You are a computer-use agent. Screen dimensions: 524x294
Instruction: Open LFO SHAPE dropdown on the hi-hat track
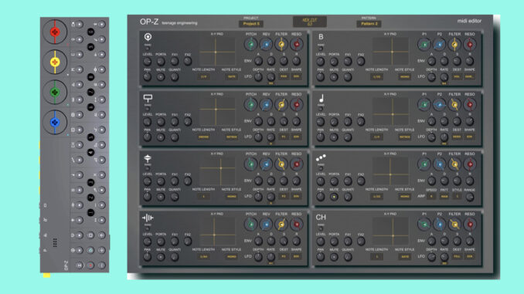pyautogui.click(x=297, y=197)
